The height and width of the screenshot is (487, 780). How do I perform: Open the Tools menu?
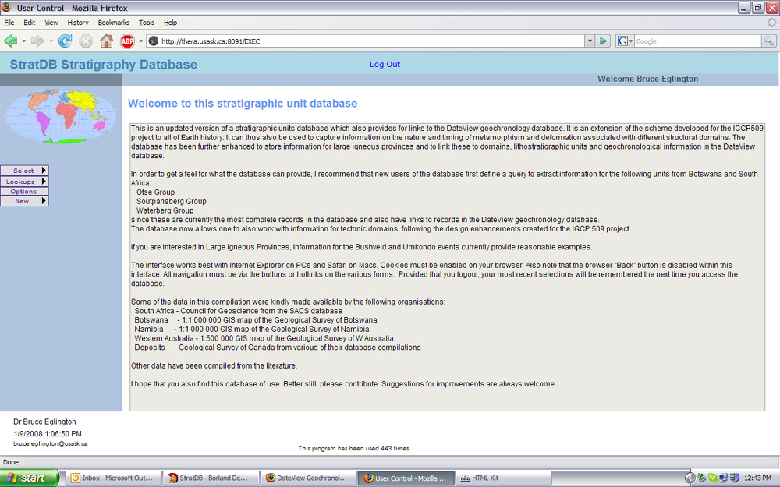pos(147,23)
